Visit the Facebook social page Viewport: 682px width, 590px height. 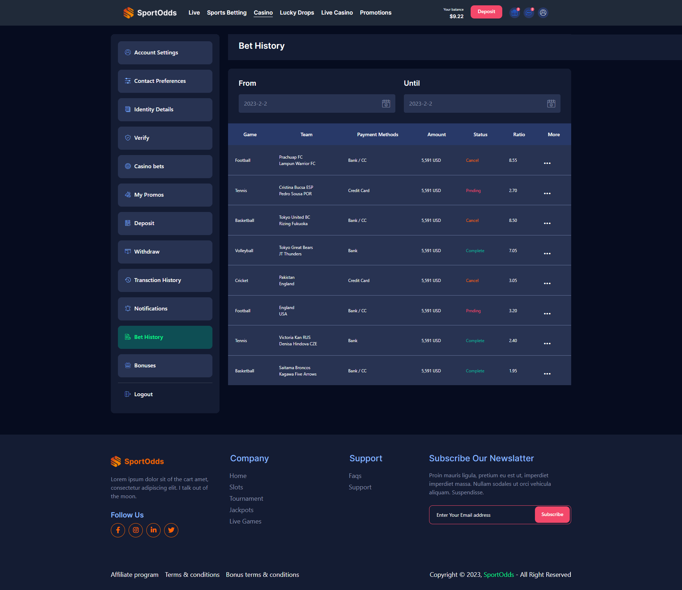pos(118,530)
